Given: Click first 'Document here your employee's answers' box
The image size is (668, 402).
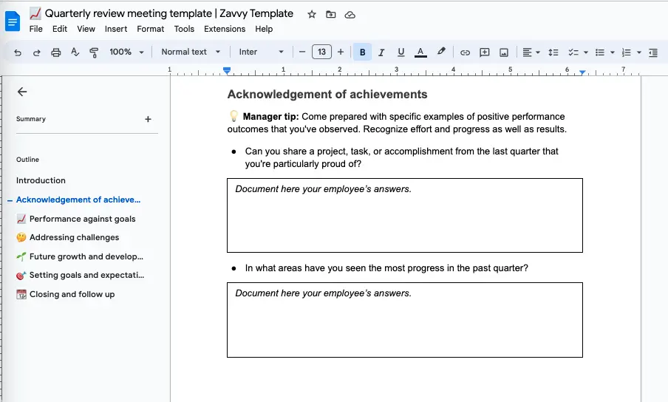Looking at the screenshot, I should pos(405,216).
